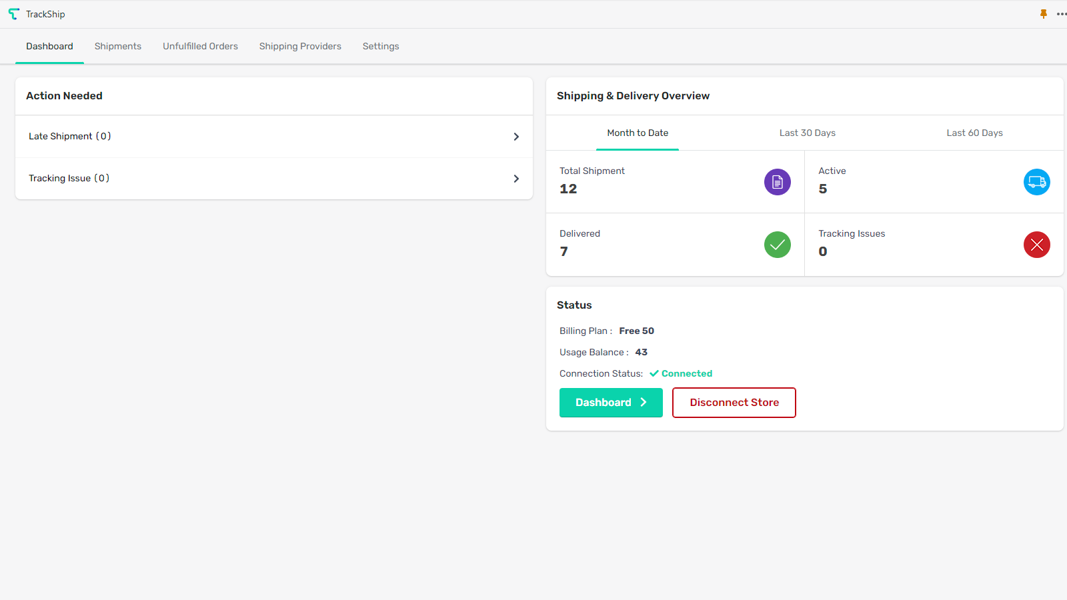Image resolution: width=1067 pixels, height=600 pixels.
Task: Open the ellipsis options menu
Action: [x=1061, y=13]
